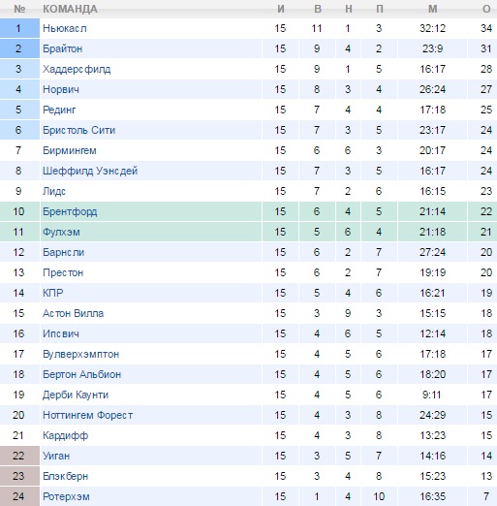The height and width of the screenshot is (506, 497).
Task: Open the Ньюкасл team link
Action: point(65,28)
